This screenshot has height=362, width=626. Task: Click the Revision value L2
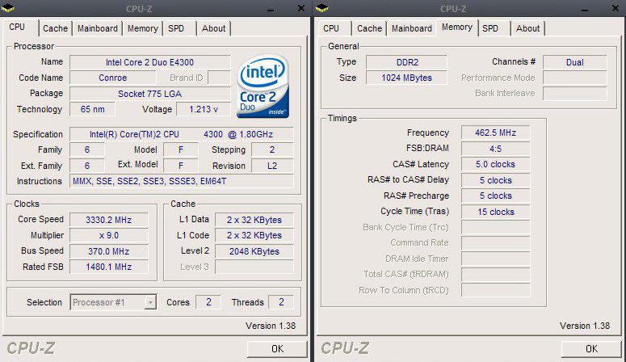[272, 166]
